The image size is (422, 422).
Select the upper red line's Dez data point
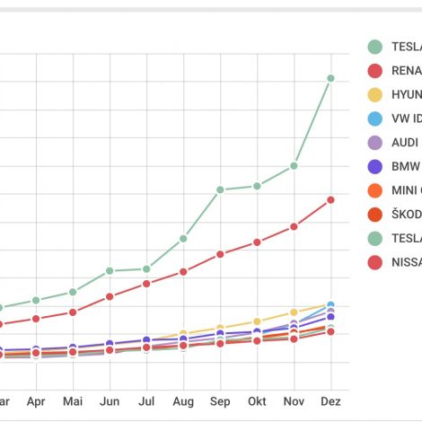click(330, 200)
